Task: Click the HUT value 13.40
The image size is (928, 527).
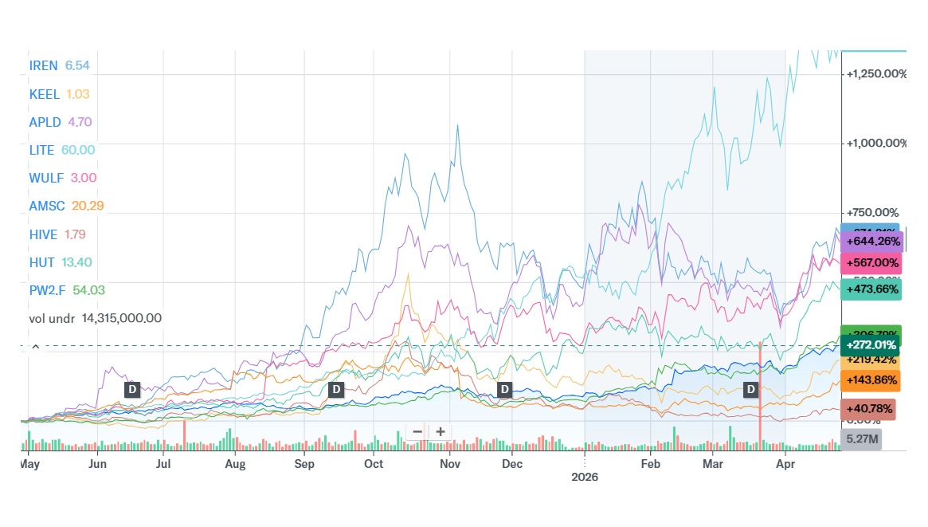Action: pos(77,262)
